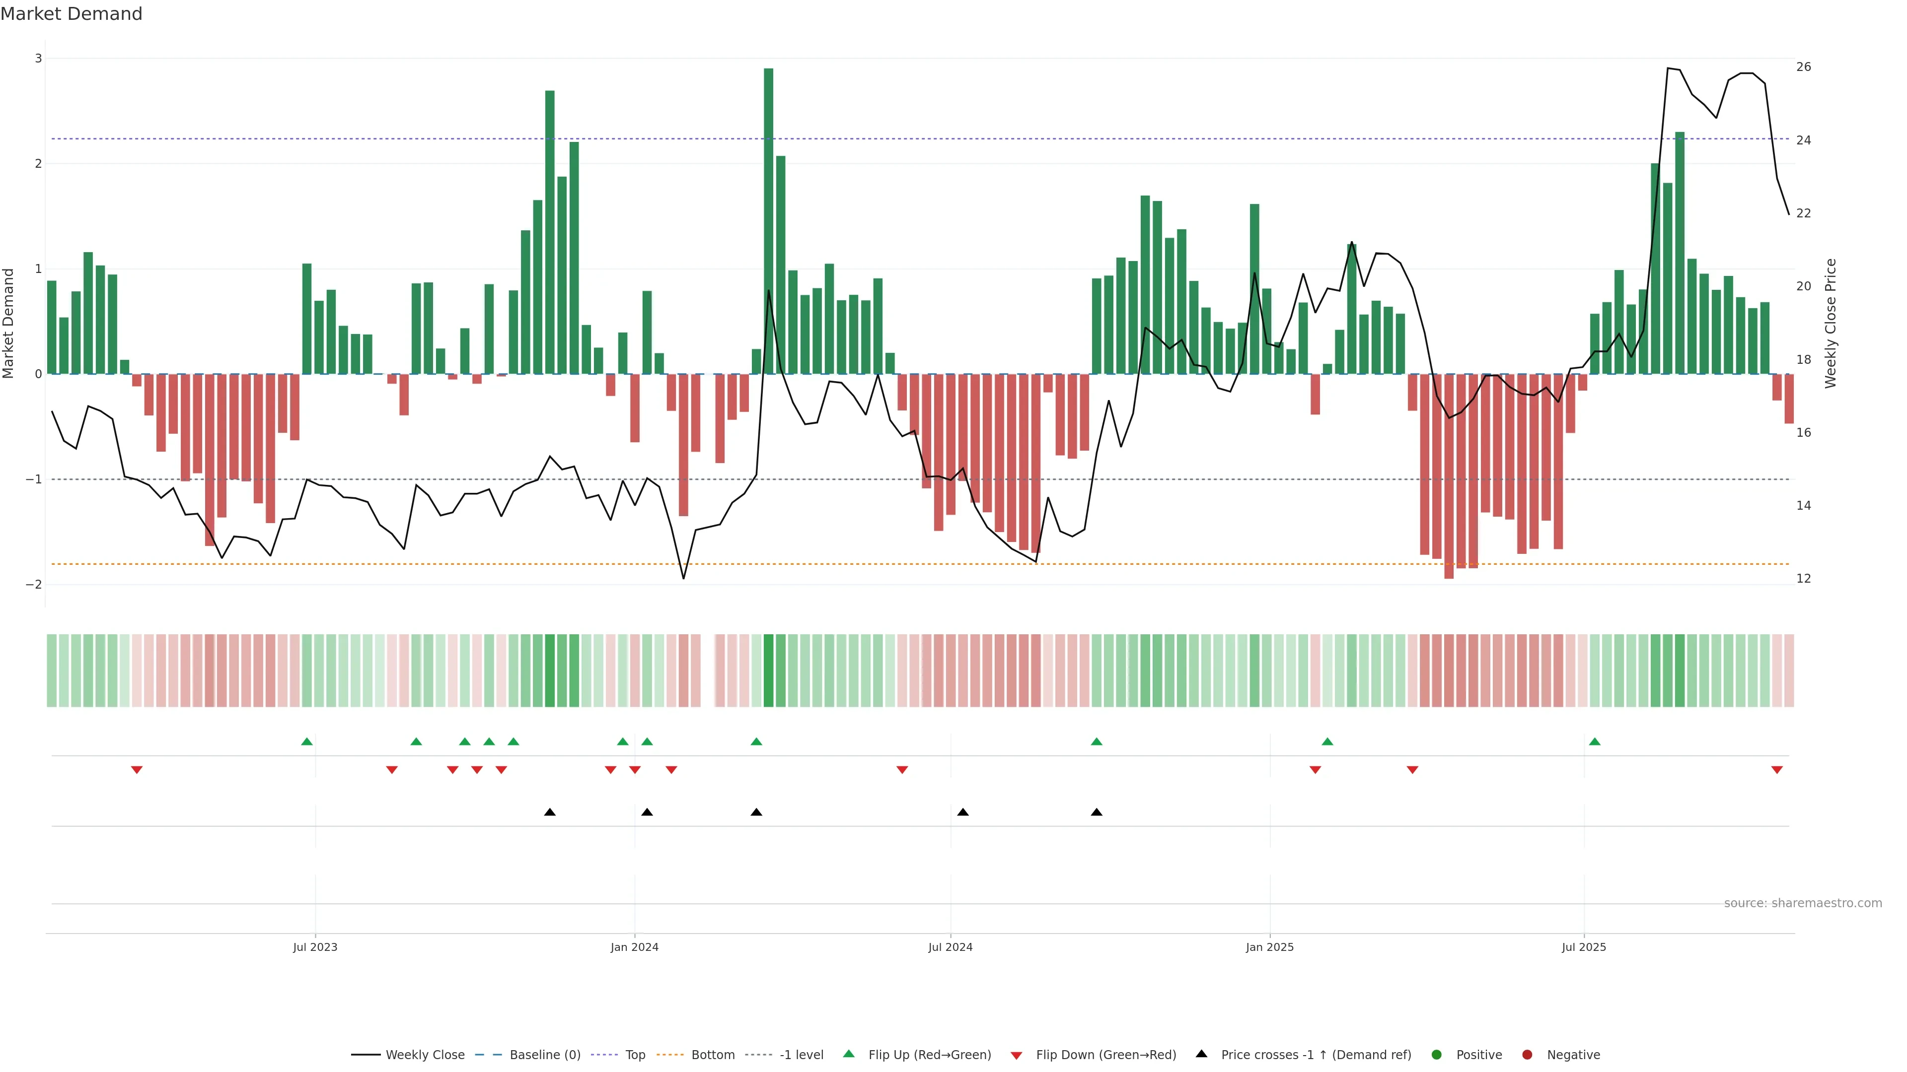The width and height of the screenshot is (1907, 1072).
Task: Click the dark red Negative circle legend icon
Action: click(1527, 1054)
